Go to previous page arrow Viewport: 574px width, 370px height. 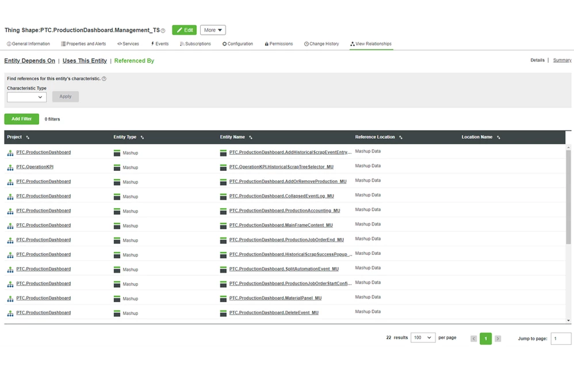473,339
